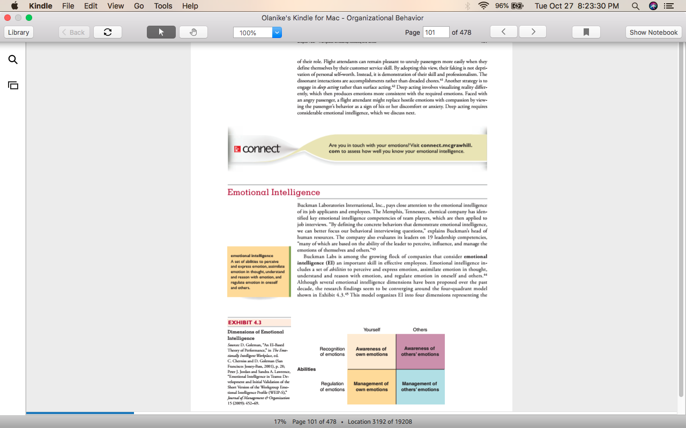Image resolution: width=686 pixels, height=428 pixels.
Task: Open the Notification Center icon
Action: click(x=669, y=6)
